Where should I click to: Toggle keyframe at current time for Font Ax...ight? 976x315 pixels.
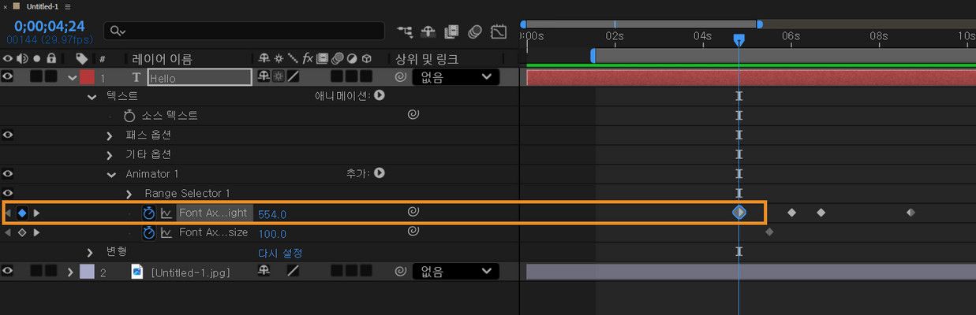(22, 213)
